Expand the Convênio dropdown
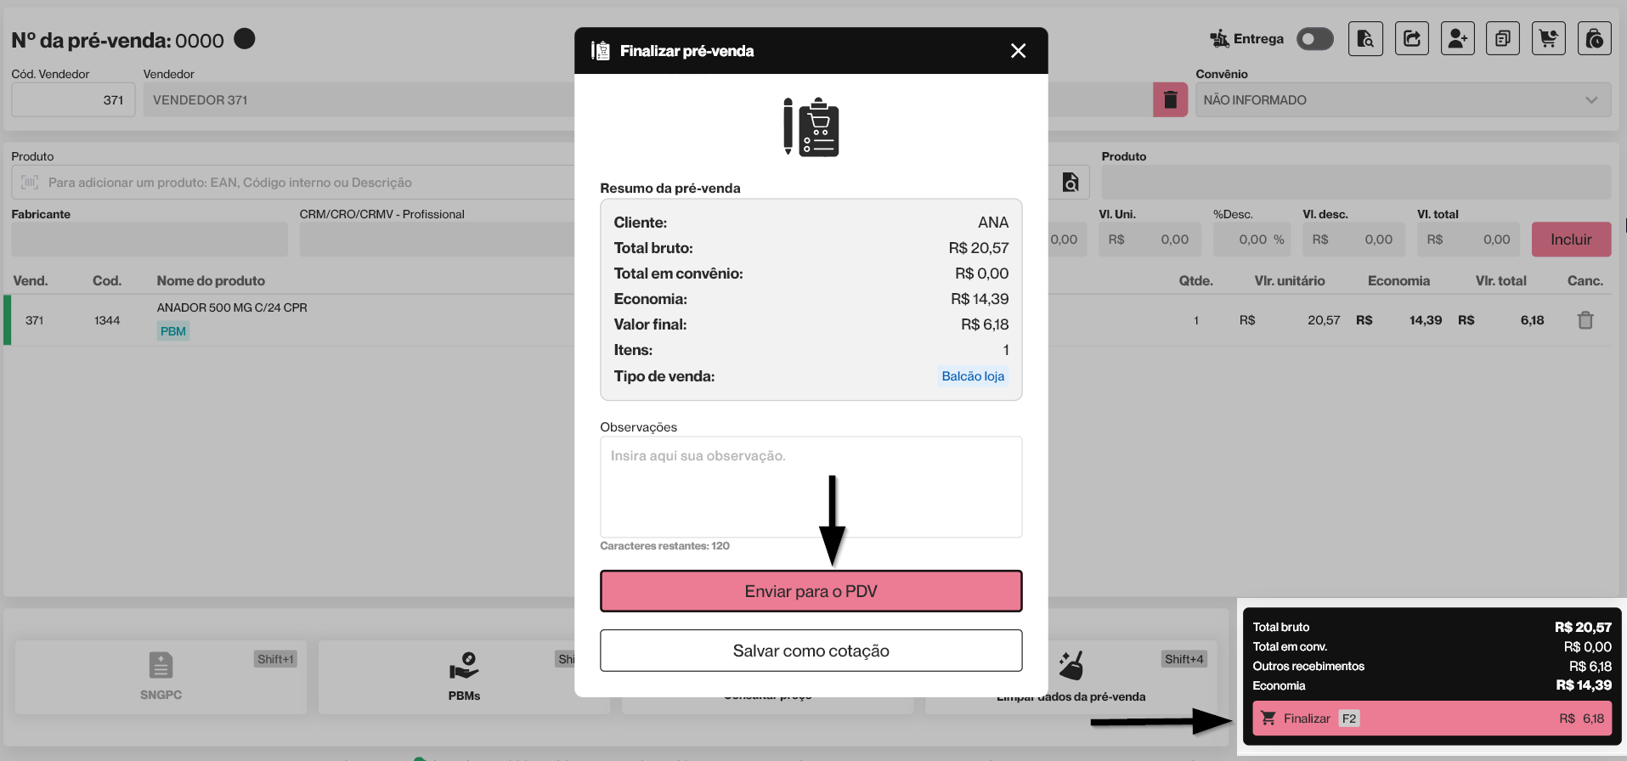This screenshot has height=761, width=1627. pos(1403,100)
